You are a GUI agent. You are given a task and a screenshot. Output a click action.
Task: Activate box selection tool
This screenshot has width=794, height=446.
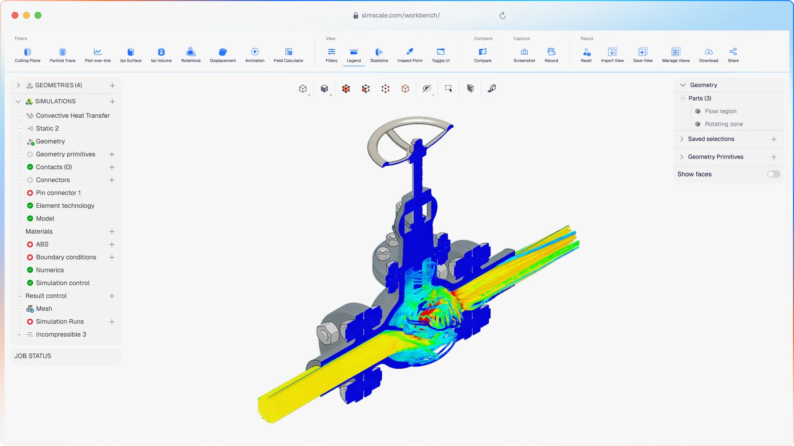tap(449, 88)
